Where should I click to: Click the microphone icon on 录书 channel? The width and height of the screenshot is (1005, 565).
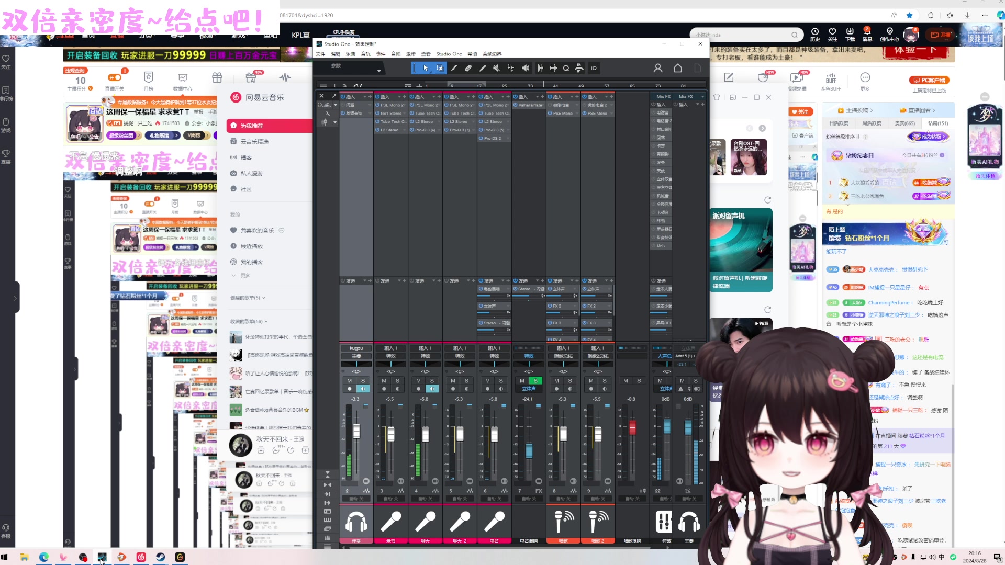(x=391, y=522)
